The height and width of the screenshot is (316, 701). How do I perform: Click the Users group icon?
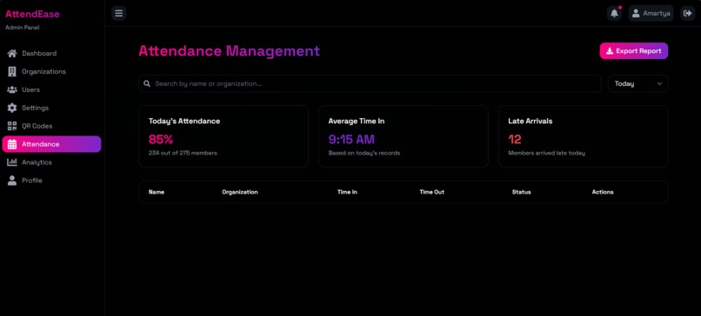pos(12,89)
